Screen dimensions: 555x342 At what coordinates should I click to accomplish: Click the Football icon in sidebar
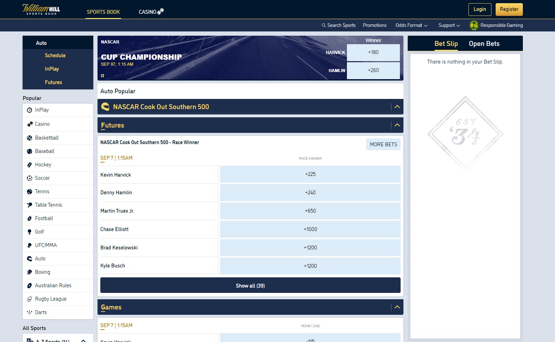pyautogui.click(x=29, y=218)
